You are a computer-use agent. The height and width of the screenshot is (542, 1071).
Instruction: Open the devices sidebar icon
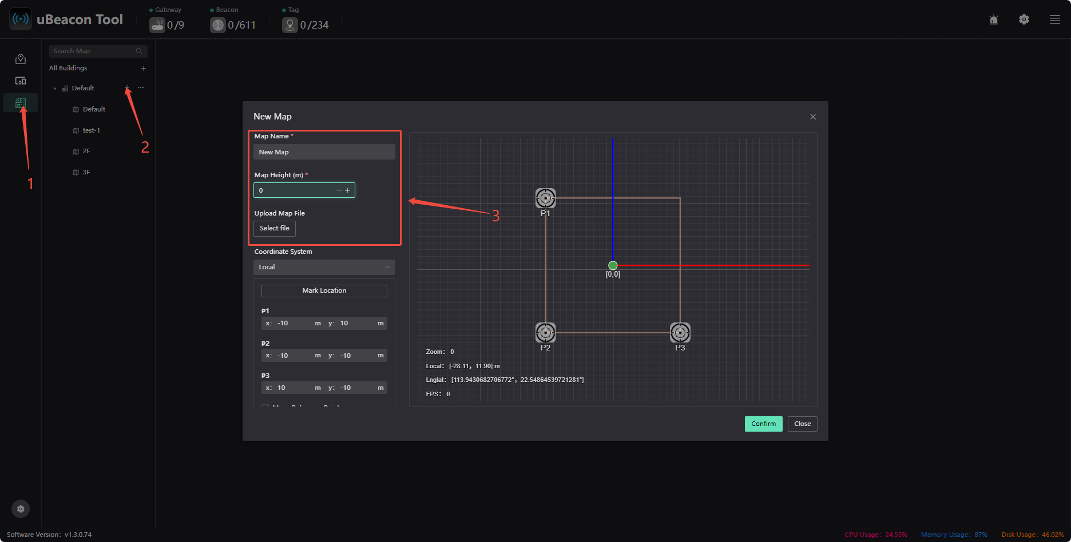[21, 81]
